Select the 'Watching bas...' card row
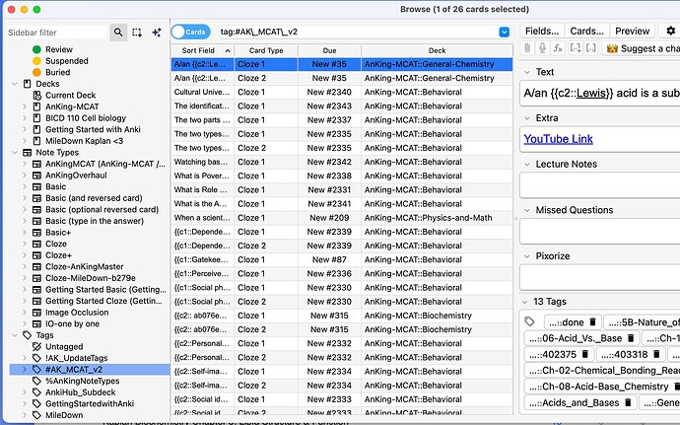680x425 pixels. tap(342, 162)
